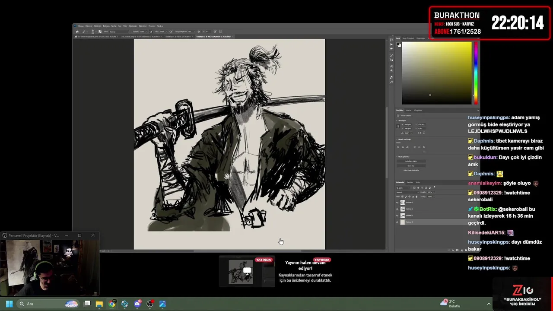Pick a color in the color field
Viewport: 553px width, 311px height.
tap(437, 73)
